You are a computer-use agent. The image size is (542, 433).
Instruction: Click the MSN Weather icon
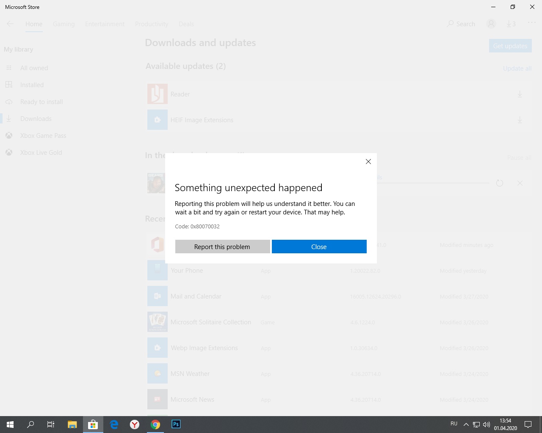[158, 373]
